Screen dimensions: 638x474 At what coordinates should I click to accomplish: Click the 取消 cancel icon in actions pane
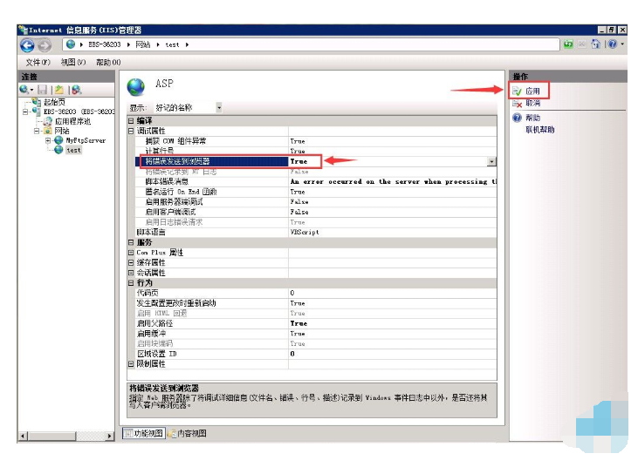[x=517, y=104]
